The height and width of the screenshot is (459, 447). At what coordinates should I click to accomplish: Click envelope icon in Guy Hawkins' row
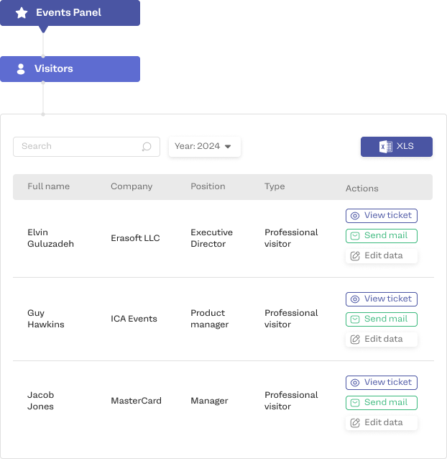pos(355,319)
